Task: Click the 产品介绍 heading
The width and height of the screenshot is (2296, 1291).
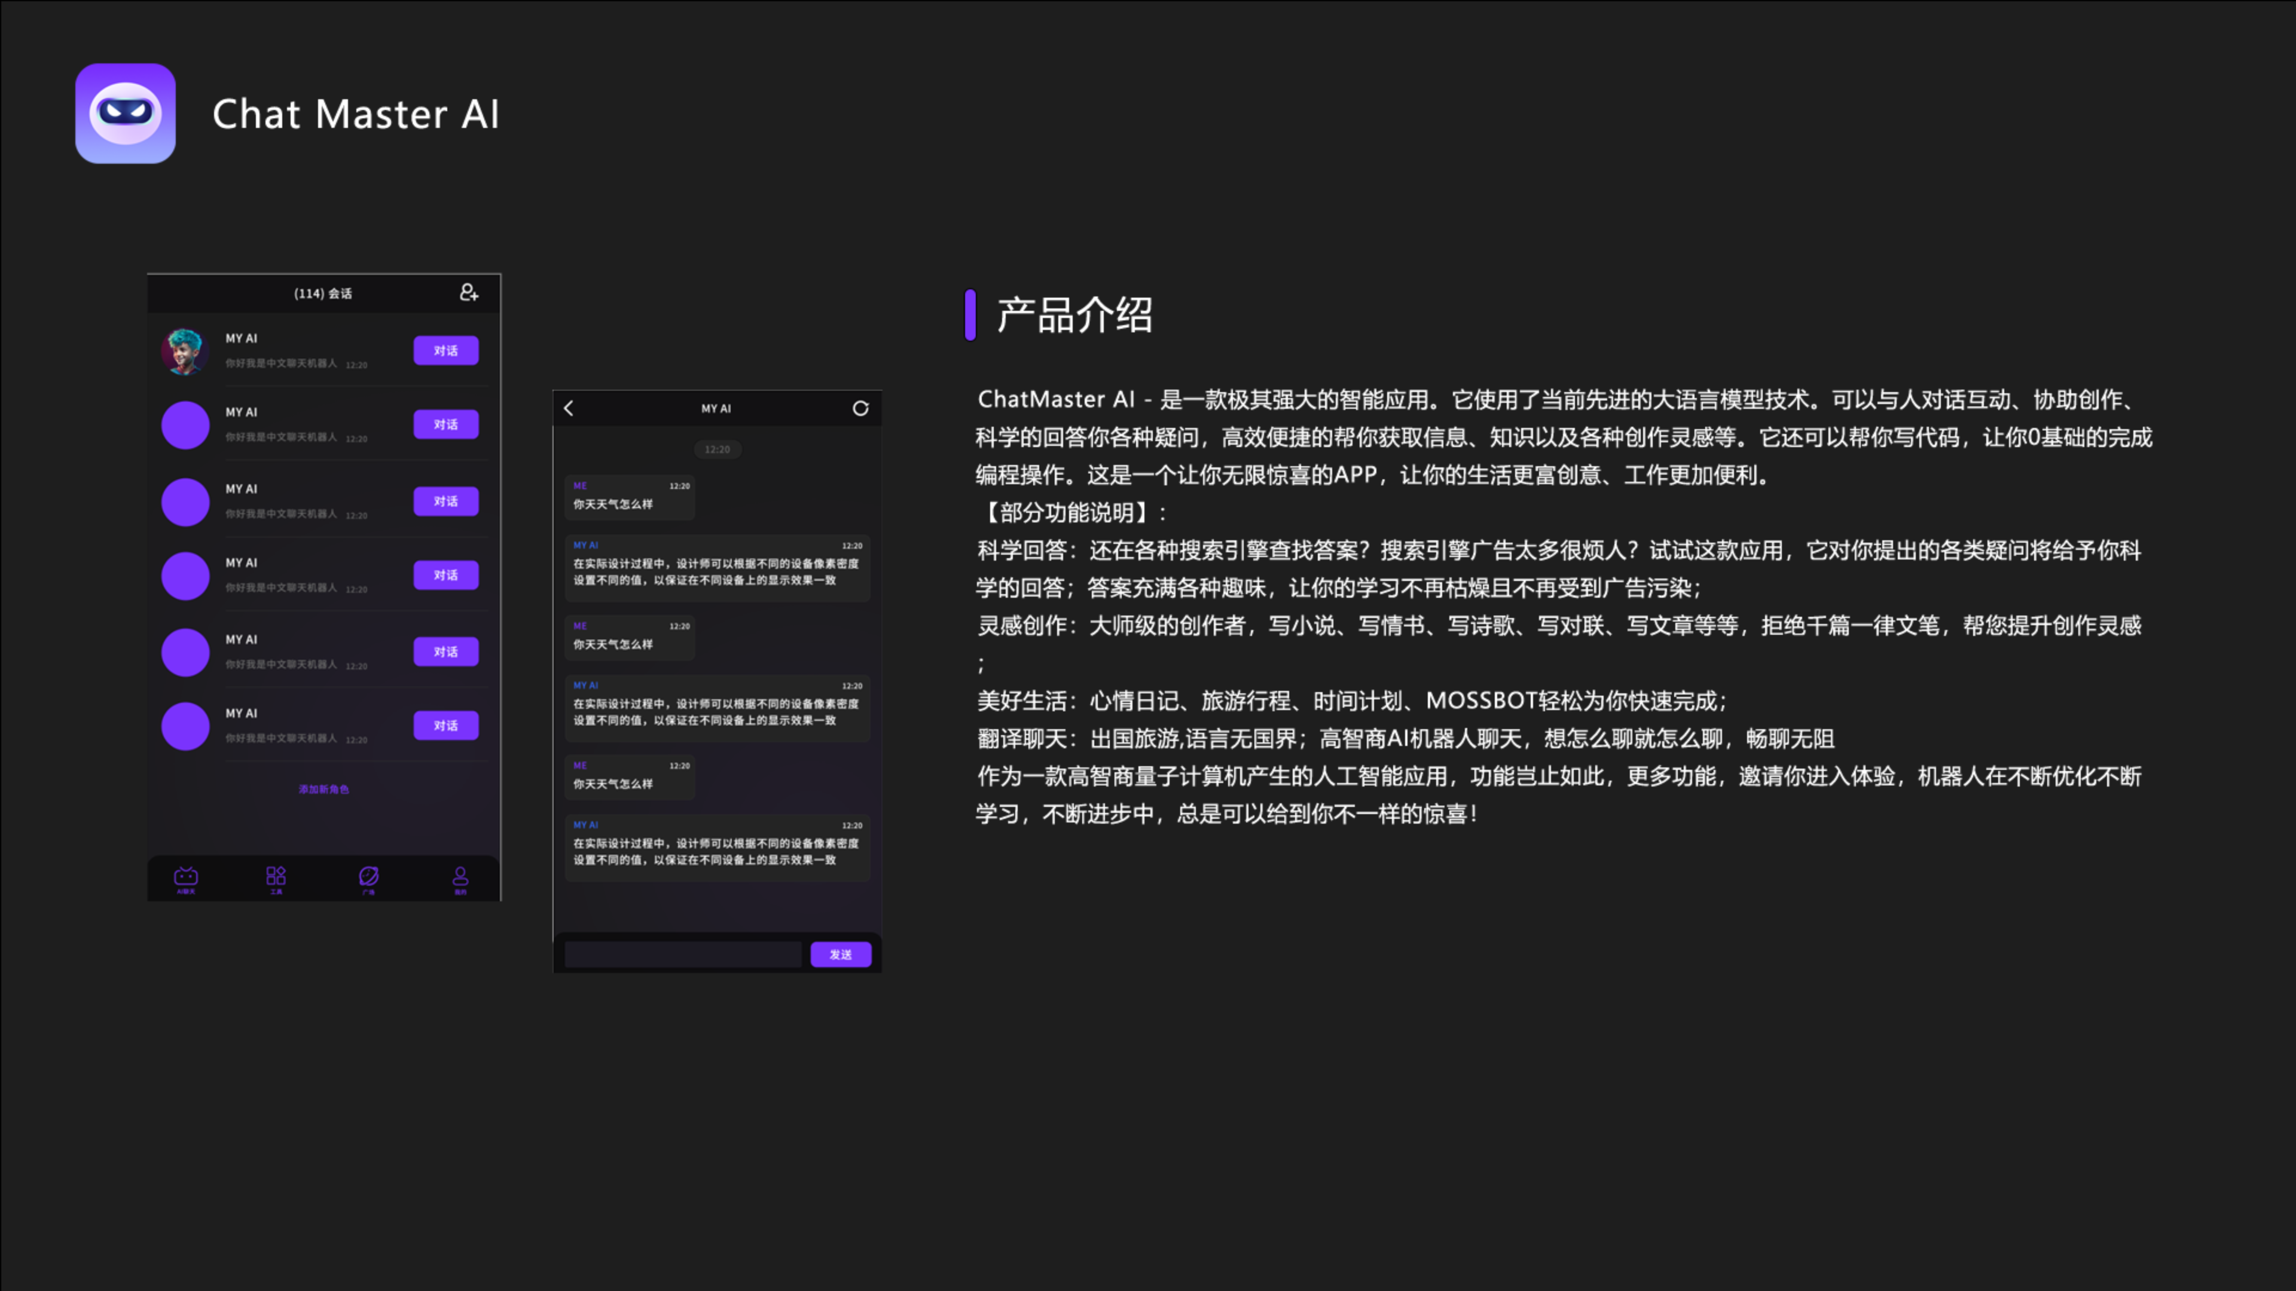Action: point(1074,316)
